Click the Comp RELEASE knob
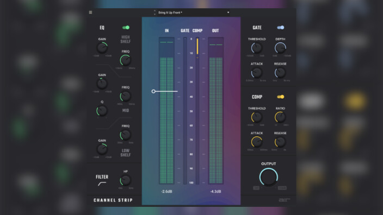This screenshot has height=215, width=383. click(280, 142)
